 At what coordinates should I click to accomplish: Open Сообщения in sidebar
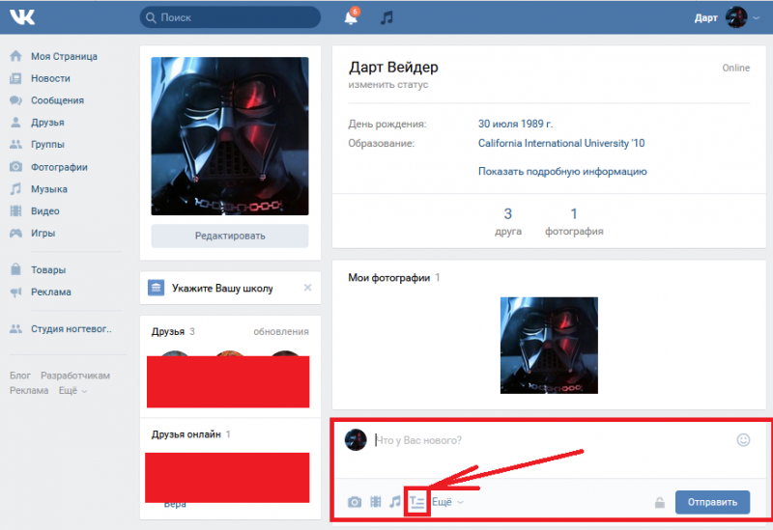pyautogui.click(x=57, y=100)
